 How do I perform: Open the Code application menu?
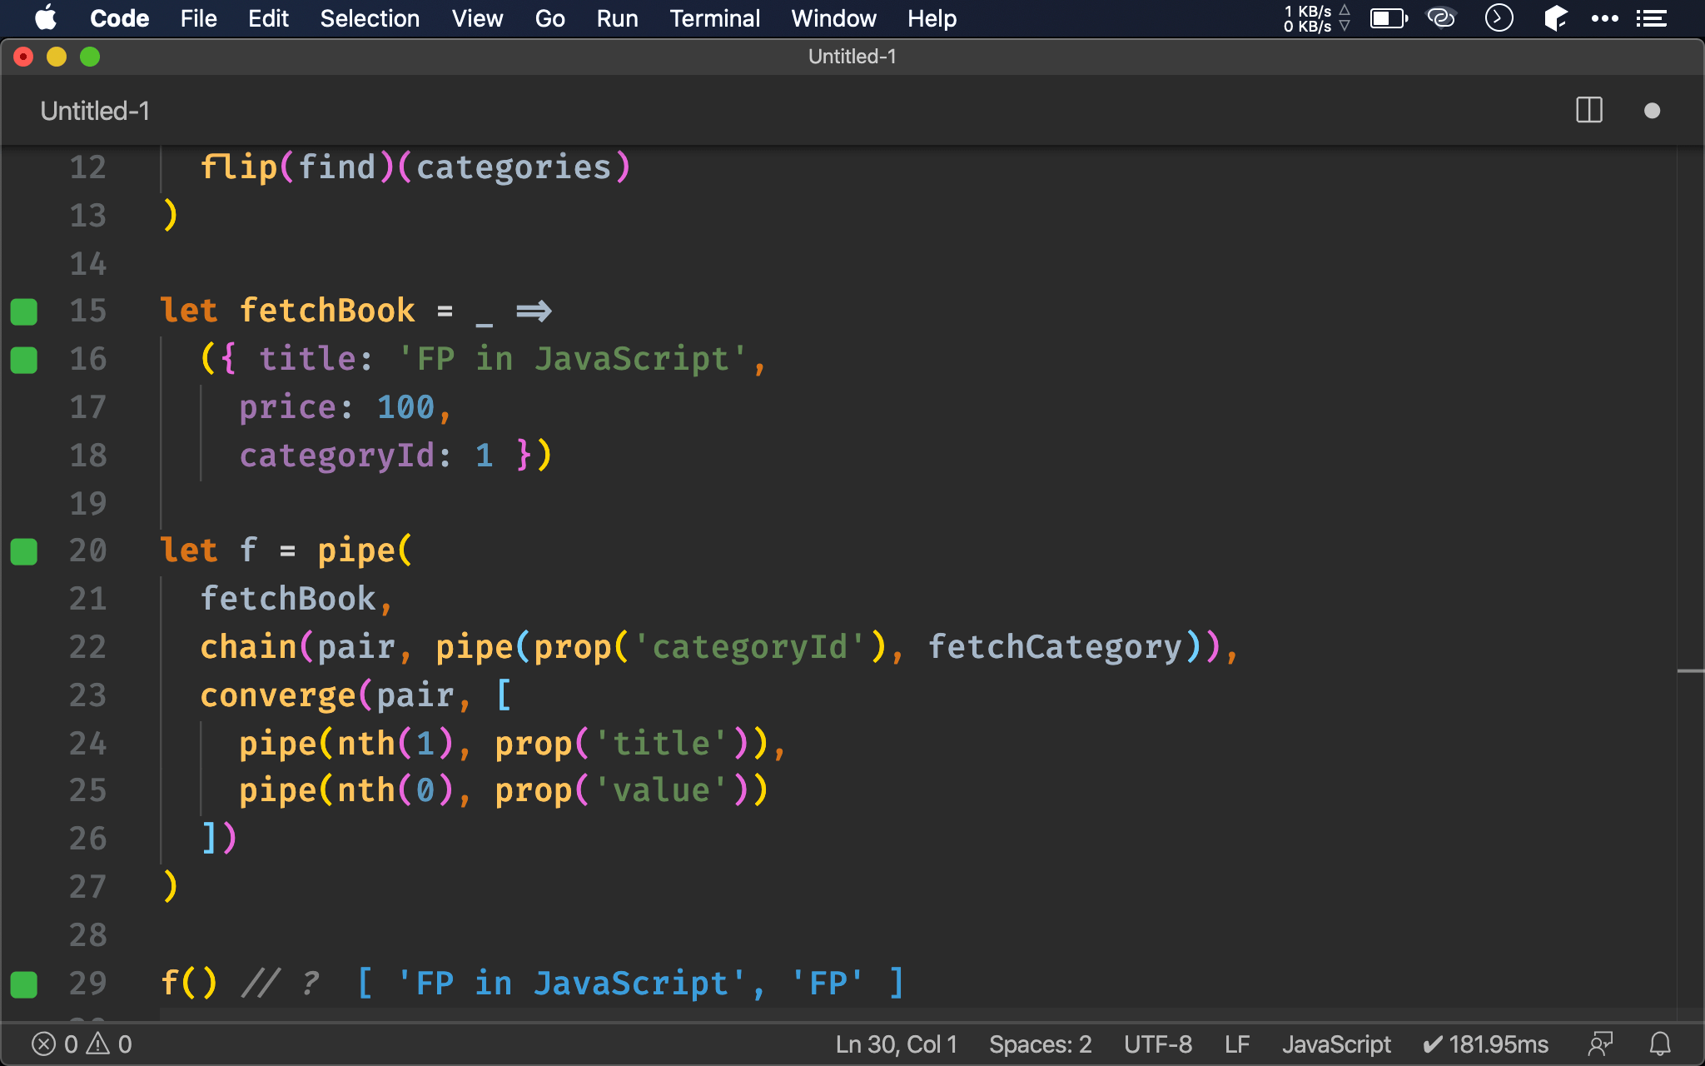[x=119, y=18]
